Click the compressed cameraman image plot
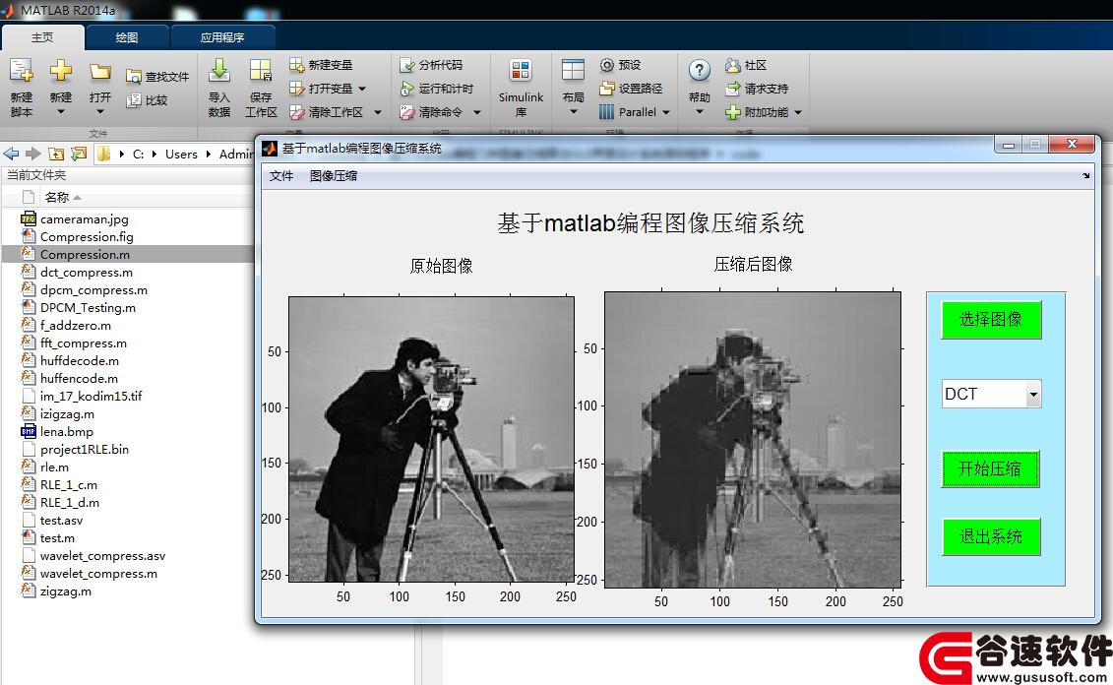Screen dimensions: 1113x685 click(753, 439)
